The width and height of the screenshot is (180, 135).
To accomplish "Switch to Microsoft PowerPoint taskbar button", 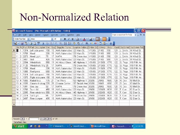I will (x=99, y=126).
